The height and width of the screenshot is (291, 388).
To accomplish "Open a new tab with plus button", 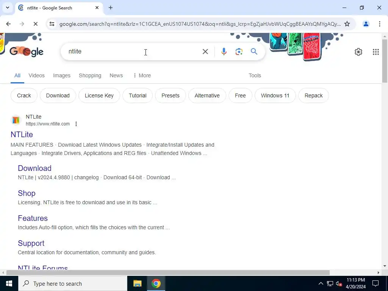I will (111, 8).
